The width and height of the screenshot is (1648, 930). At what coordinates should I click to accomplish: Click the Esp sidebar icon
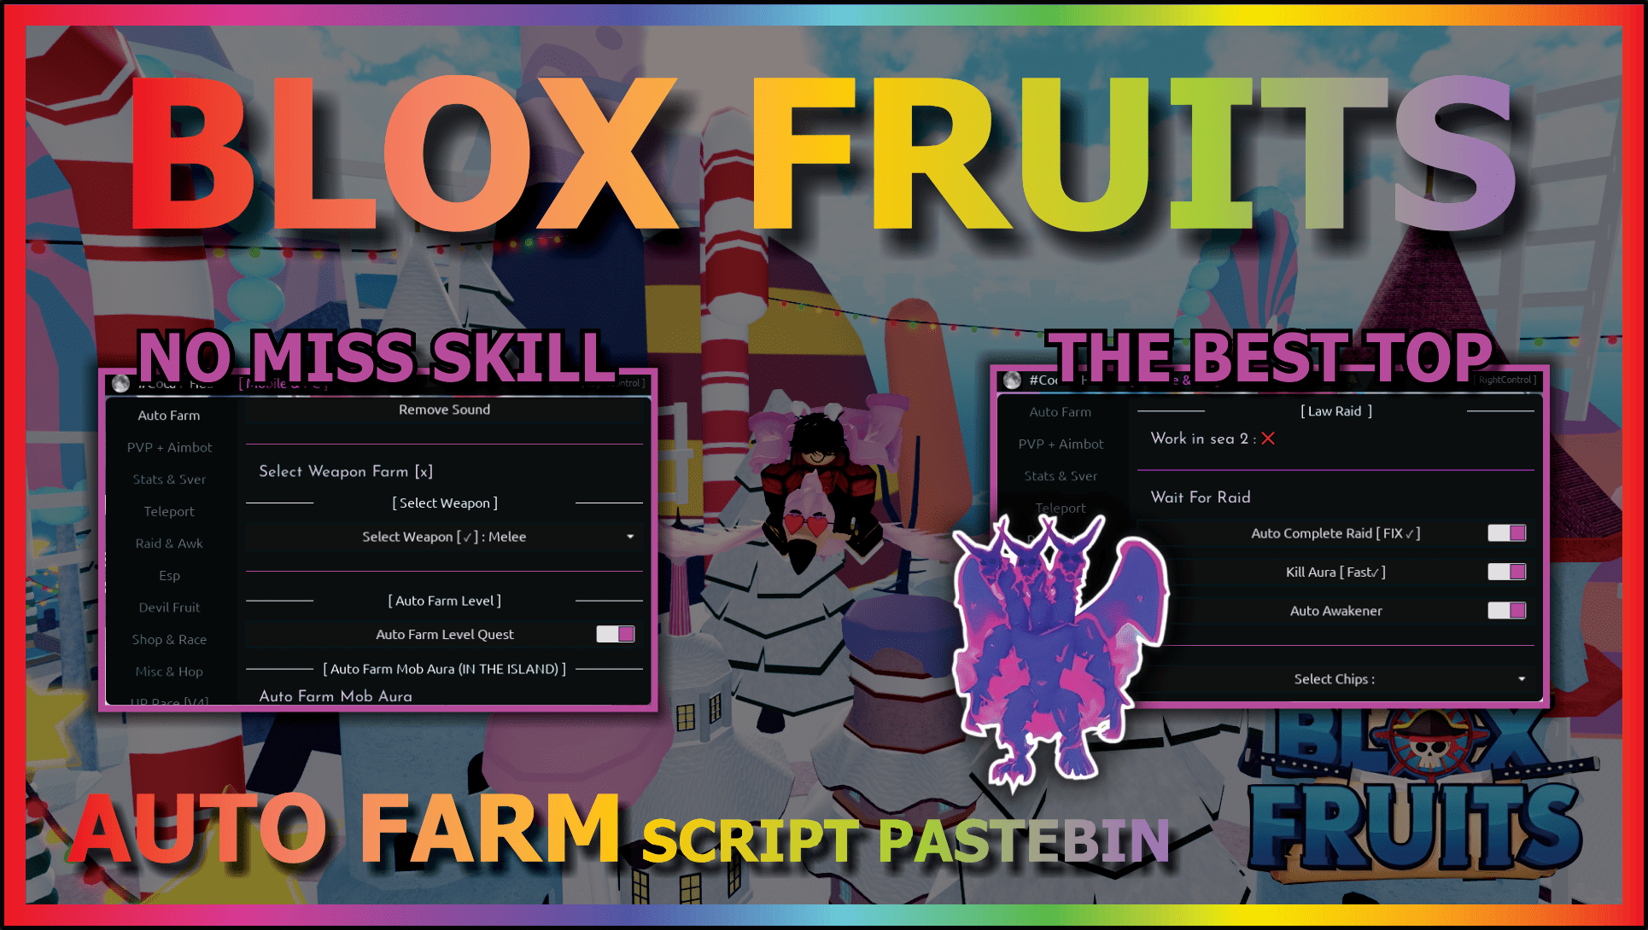point(172,582)
